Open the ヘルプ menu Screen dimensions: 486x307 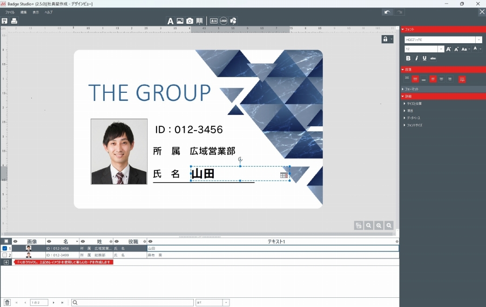point(49,12)
